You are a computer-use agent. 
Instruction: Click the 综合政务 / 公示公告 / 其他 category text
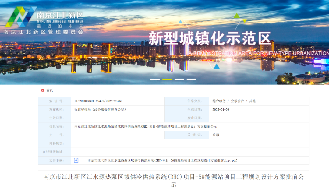click(x=234, y=101)
